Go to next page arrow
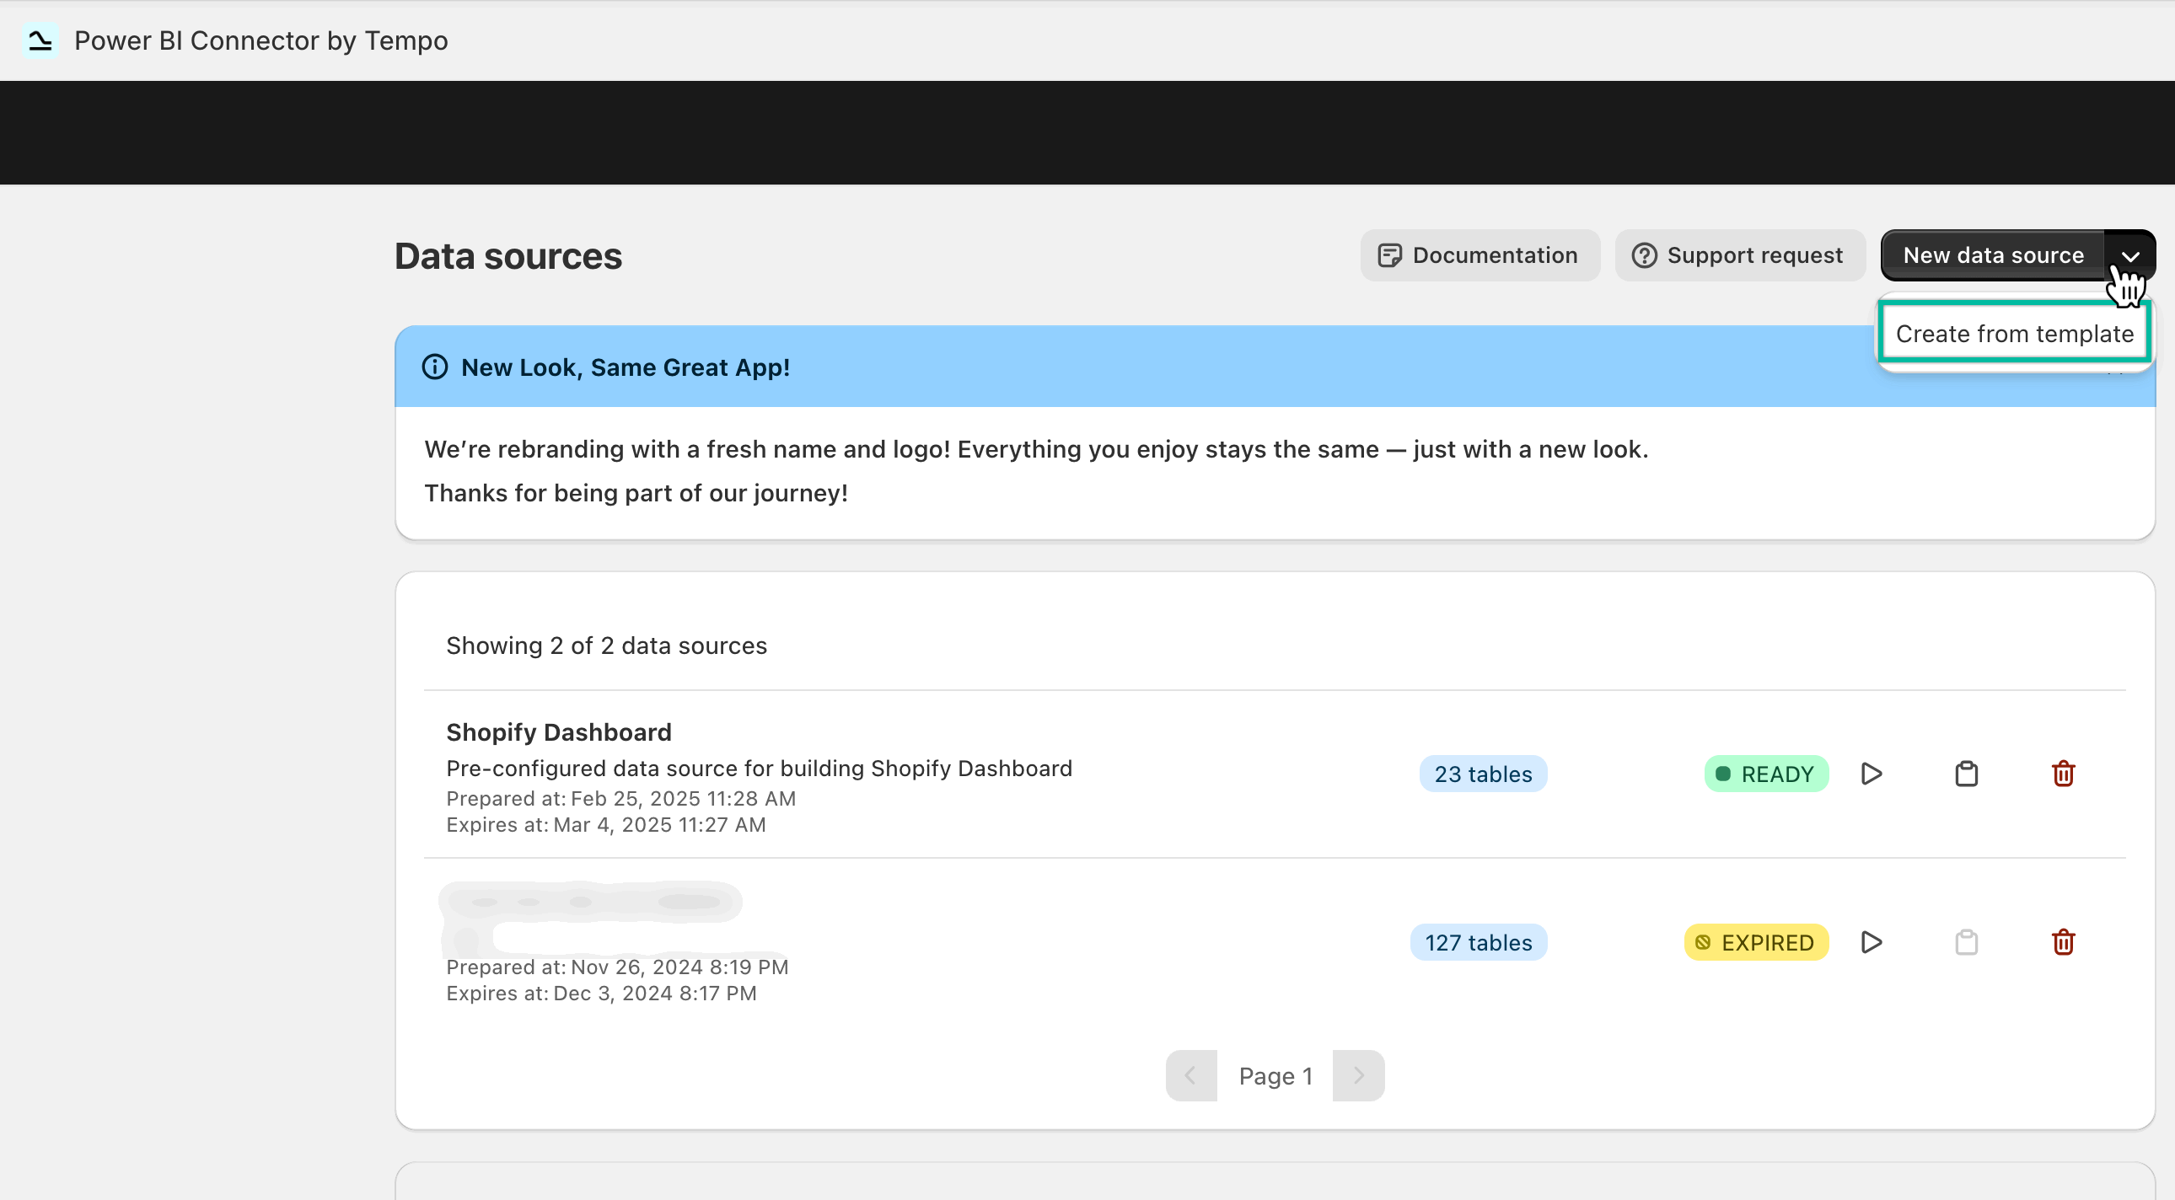The image size is (2175, 1200). point(1357,1075)
